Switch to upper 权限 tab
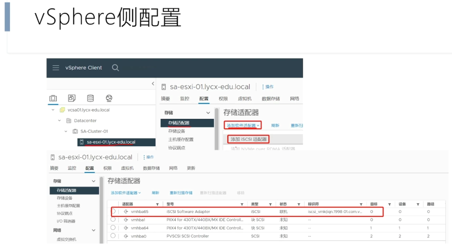452x248 pixels. [223, 99]
